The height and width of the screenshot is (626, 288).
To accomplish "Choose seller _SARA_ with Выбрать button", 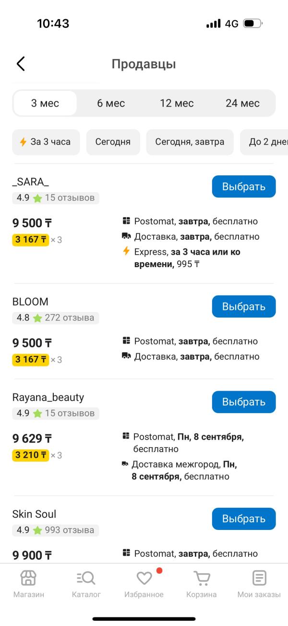I will [x=244, y=186].
